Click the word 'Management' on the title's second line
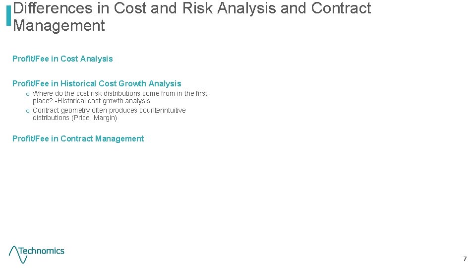This screenshot has width=476, height=268. click(x=59, y=25)
